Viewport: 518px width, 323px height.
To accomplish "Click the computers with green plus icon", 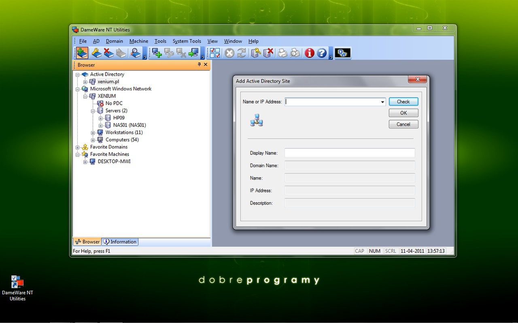I will 157,53.
